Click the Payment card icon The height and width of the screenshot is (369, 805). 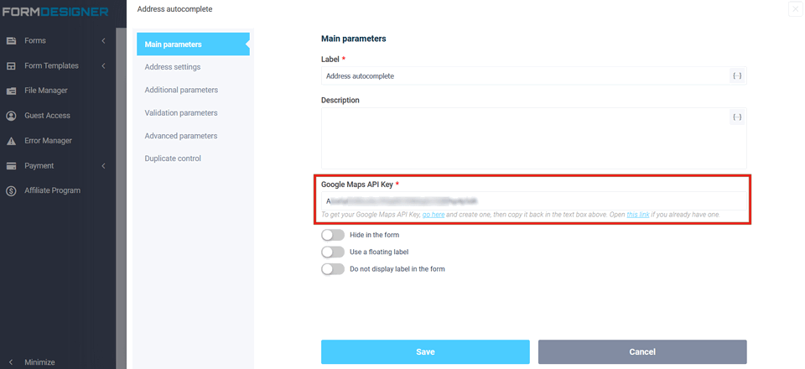(12, 166)
